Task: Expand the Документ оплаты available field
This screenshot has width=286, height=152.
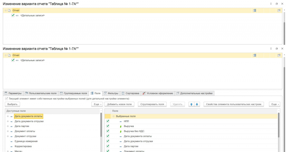Action: pos(8,131)
